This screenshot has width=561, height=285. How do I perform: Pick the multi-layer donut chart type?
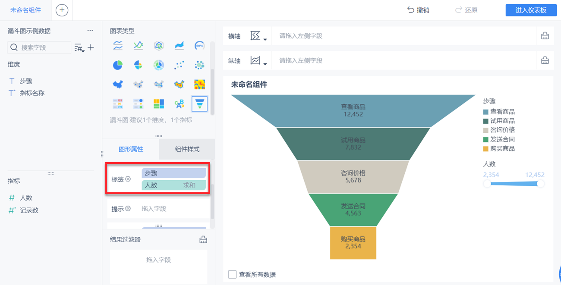pyautogui.click(x=159, y=65)
